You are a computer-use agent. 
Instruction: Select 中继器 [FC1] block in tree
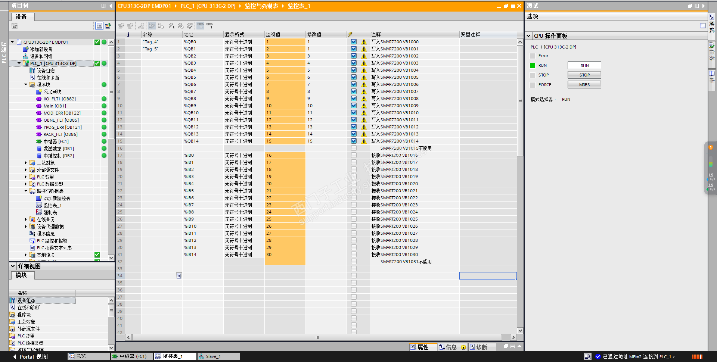tap(56, 141)
